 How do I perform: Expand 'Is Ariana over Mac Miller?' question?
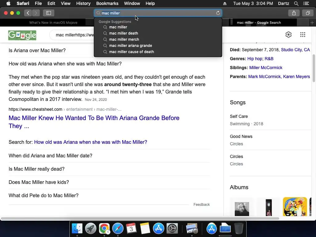(x=37, y=50)
